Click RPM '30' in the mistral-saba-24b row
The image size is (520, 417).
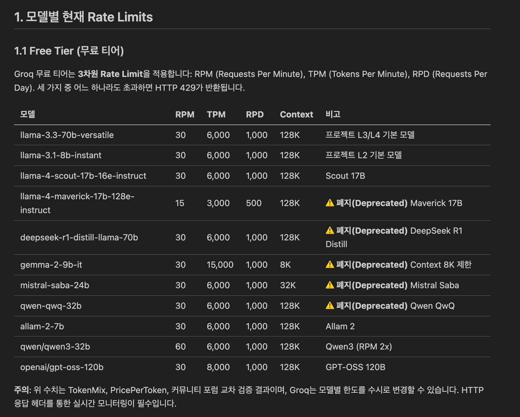(181, 285)
